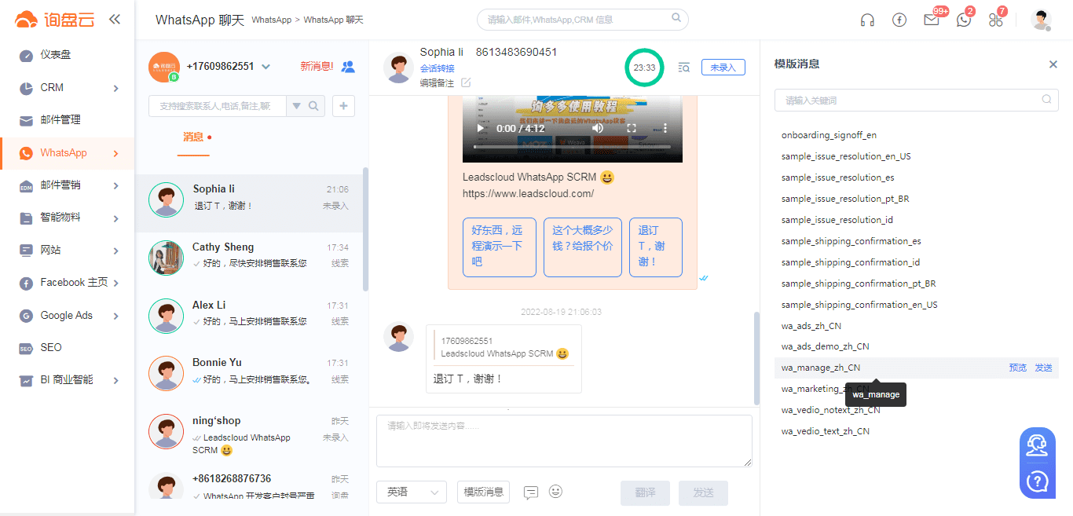Click the edit note pencil icon
The width and height of the screenshot is (1073, 516).
[x=466, y=82]
